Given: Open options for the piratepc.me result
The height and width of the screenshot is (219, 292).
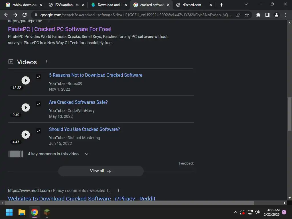Looking at the screenshot, I should [49, 21].
